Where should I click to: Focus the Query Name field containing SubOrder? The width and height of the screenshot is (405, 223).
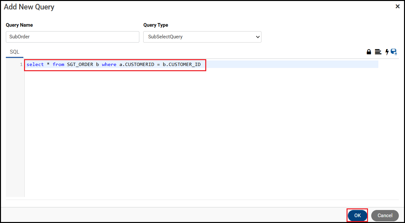pos(72,37)
